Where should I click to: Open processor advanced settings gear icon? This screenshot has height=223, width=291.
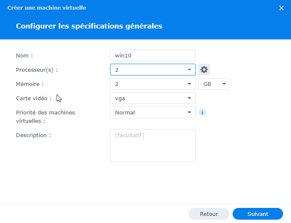204,70
